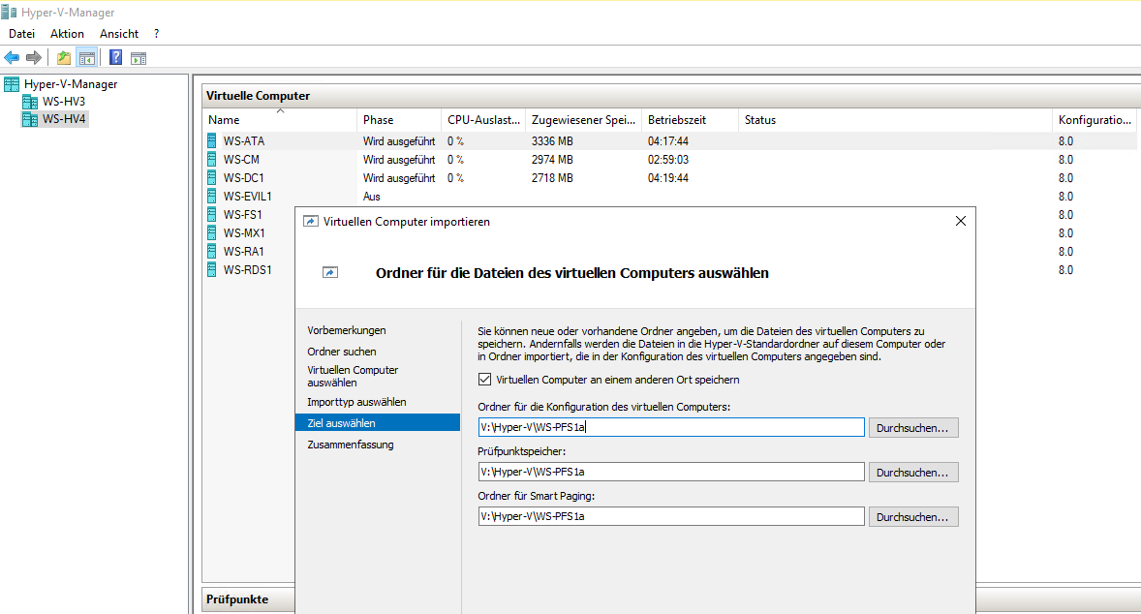Click the import wizard title bar icon
Viewport: 1141px width, 614px height.
pos(311,221)
